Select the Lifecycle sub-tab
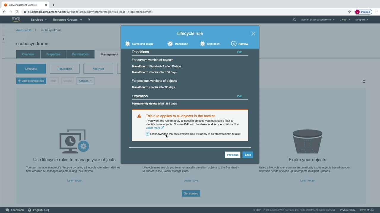Image resolution: width=380 pixels, height=213 pixels. pyautogui.click(x=31, y=69)
